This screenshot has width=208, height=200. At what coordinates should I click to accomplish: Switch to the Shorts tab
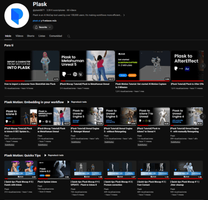(30, 36)
